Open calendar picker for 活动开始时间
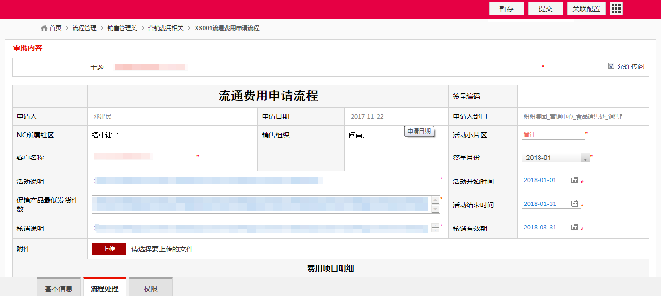 click(x=575, y=180)
